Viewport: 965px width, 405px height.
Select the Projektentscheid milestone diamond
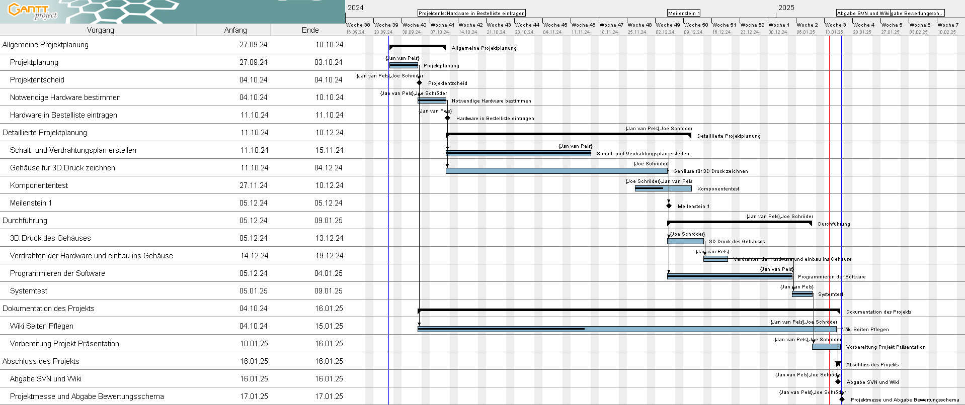coord(419,83)
